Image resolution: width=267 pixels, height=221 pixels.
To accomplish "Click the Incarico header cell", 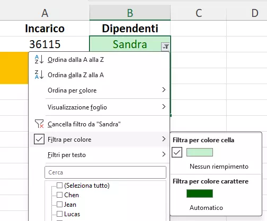I will point(44,29).
